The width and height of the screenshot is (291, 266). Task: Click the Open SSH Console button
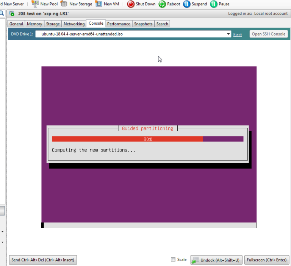pos(269,34)
